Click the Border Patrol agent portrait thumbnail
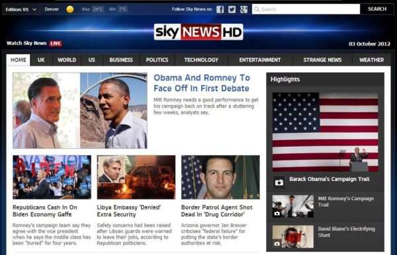397x255 pixels. click(x=220, y=177)
